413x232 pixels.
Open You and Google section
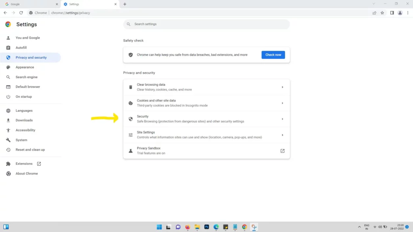(28, 37)
